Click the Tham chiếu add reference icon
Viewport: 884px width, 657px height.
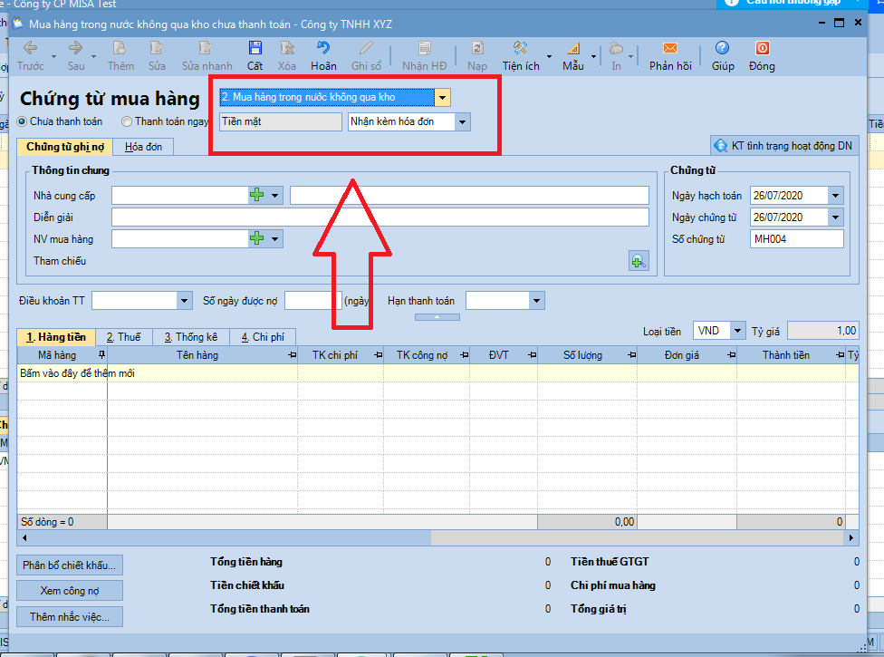pos(639,261)
